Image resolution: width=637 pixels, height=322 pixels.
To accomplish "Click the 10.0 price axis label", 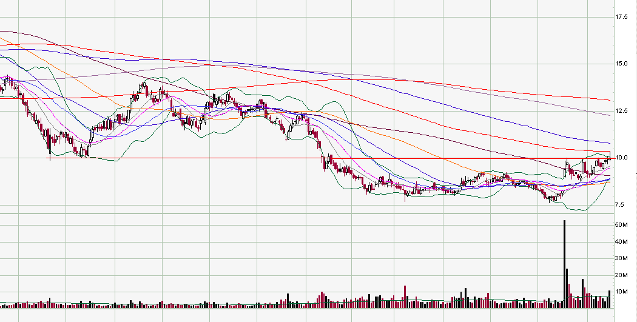I will (x=622, y=158).
